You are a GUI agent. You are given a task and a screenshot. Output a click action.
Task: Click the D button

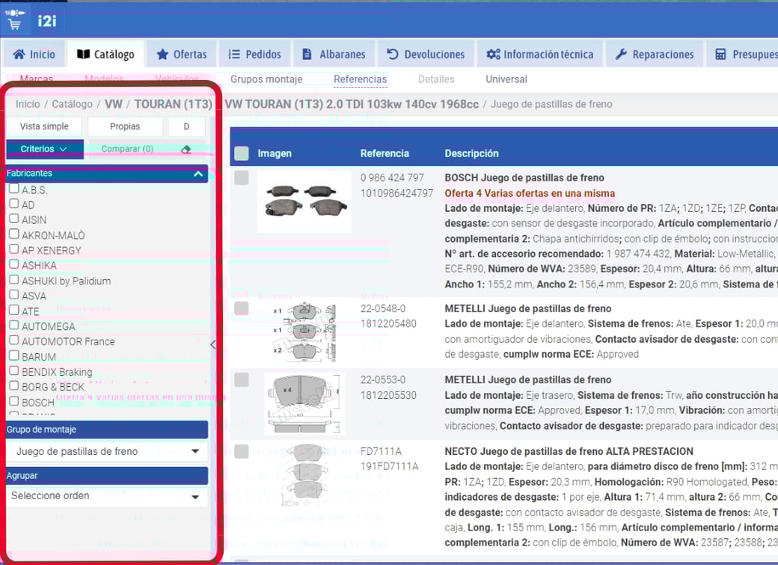point(186,126)
